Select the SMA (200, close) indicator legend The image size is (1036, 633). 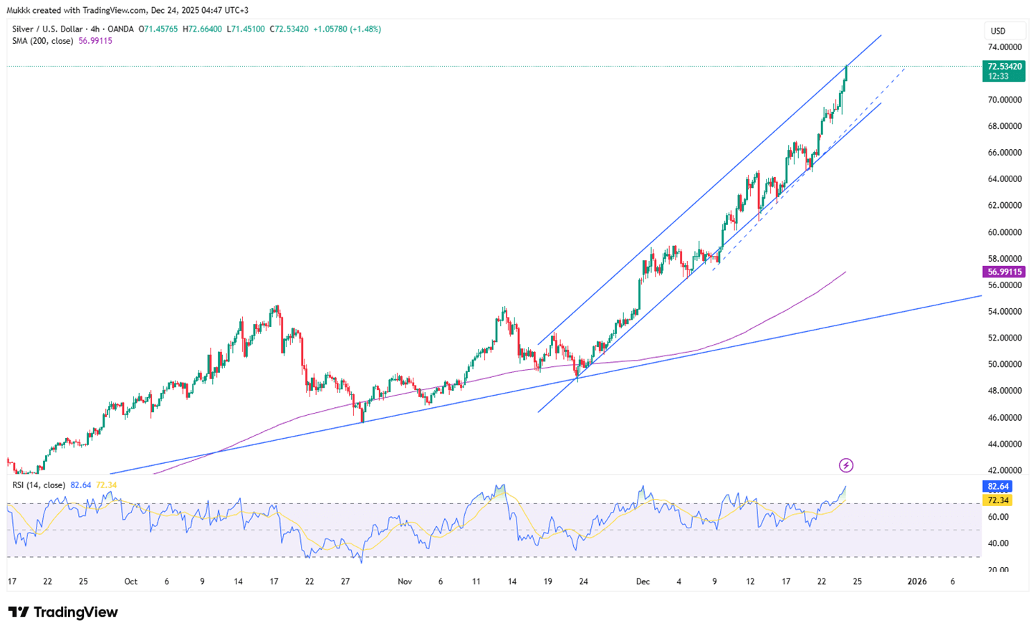[42, 41]
